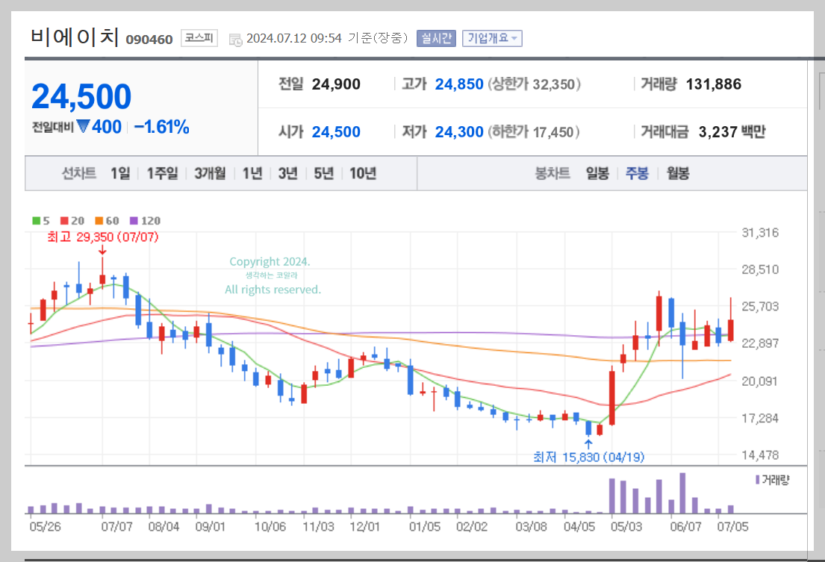Click the blue 고가 price link 24,850
The width and height of the screenshot is (825, 562).
point(459,84)
